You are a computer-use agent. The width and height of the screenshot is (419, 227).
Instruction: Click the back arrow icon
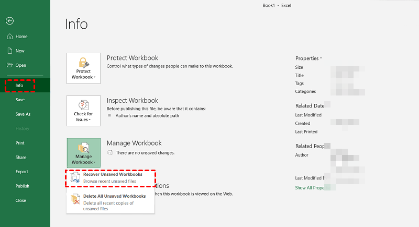click(9, 21)
